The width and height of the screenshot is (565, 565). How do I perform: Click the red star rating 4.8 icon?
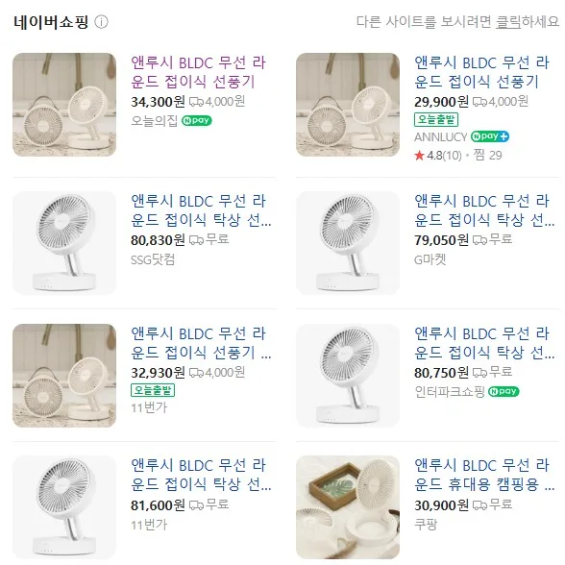tap(419, 156)
